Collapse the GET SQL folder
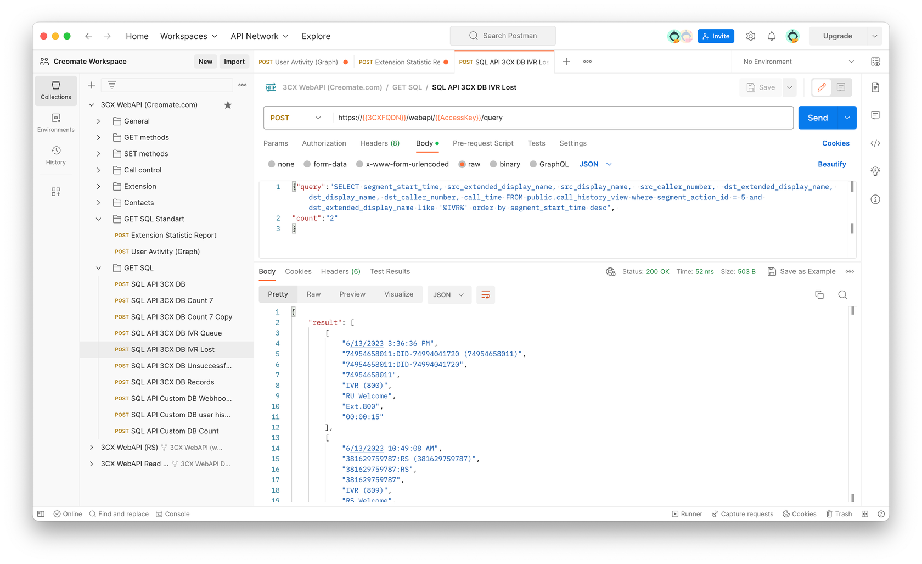Viewport: 922px width, 564px height. [98, 267]
